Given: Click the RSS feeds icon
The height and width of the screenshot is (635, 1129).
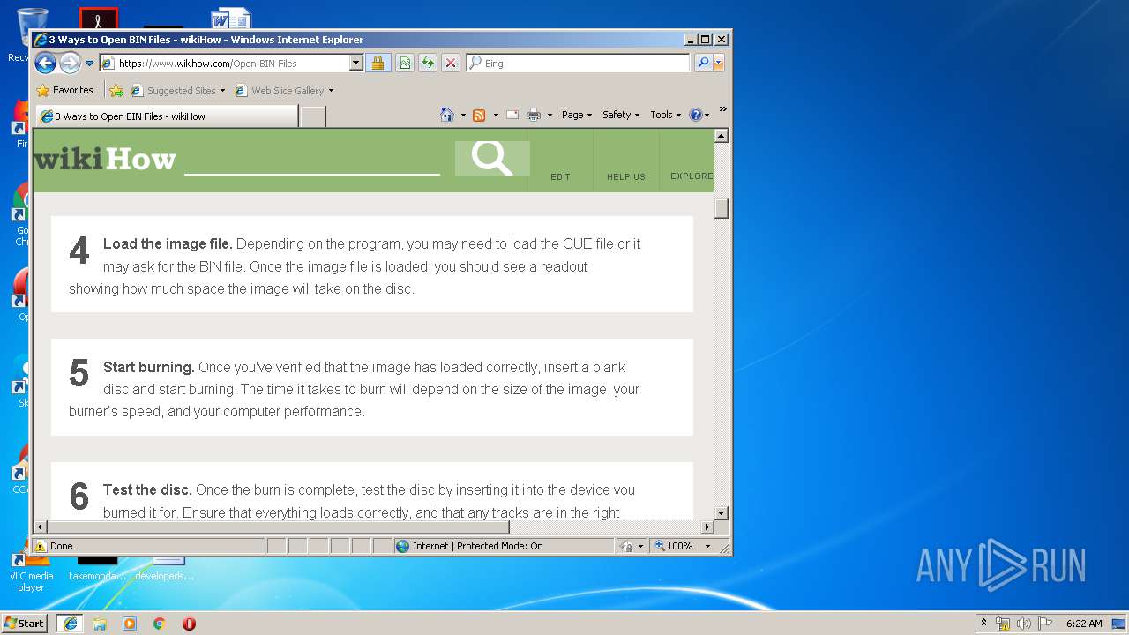Looking at the screenshot, I should (x=479, y=115).
